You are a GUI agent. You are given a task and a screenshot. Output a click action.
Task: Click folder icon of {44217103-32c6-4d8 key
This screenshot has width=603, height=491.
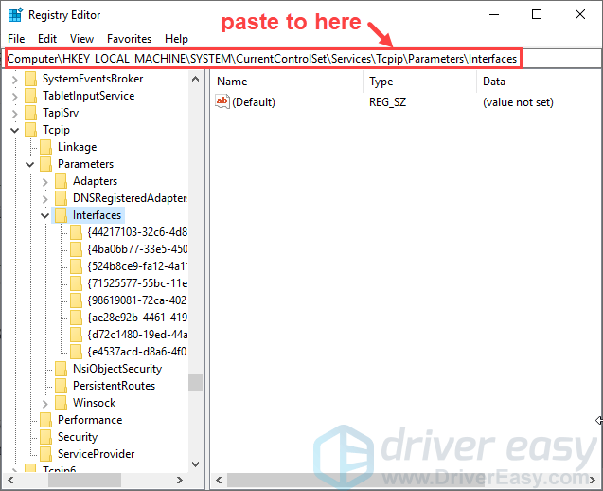point(76,232)
